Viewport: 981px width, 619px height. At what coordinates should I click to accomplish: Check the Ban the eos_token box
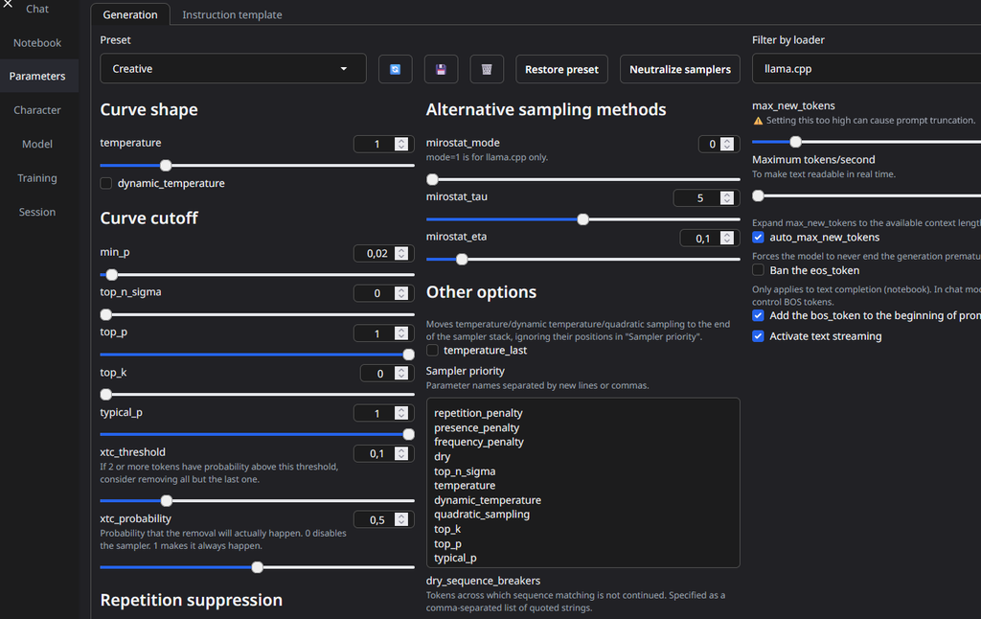pyautogui.click(x=759, y=270)
